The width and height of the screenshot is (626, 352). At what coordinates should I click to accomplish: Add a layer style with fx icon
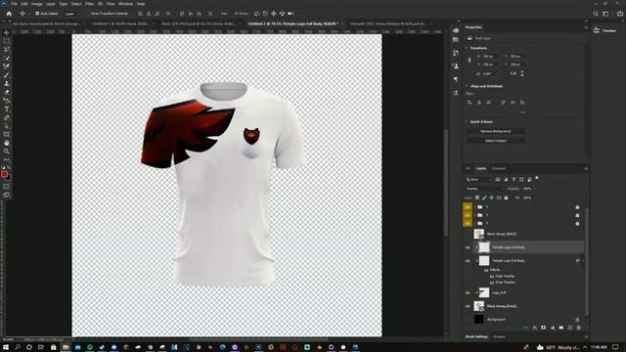[x=535, y=328]
